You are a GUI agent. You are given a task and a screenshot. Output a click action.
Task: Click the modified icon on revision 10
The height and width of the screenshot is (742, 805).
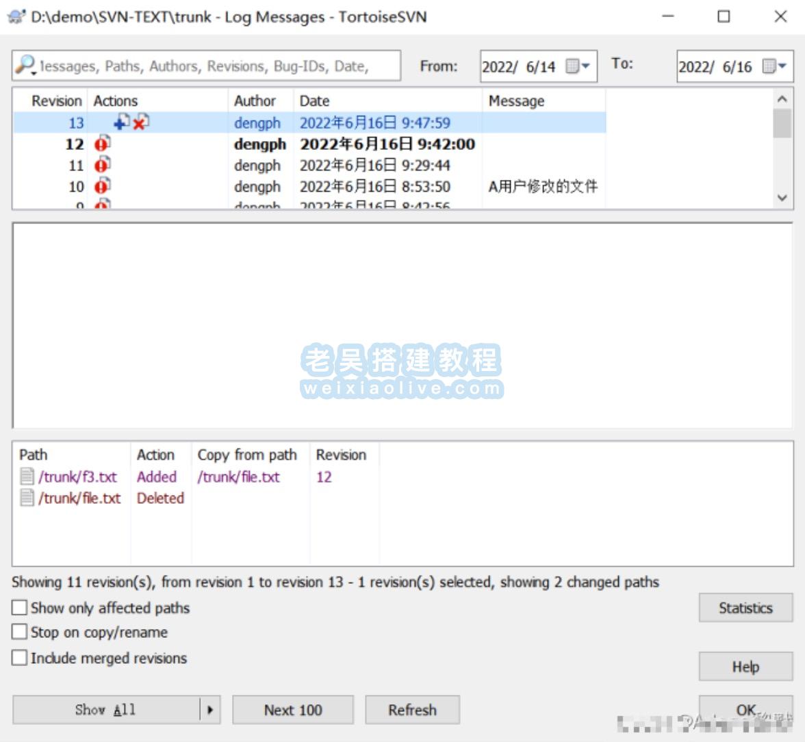pyautogui.click(x=103, y=186)
